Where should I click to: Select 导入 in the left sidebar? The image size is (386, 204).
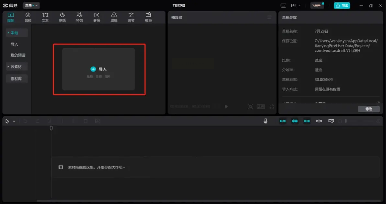[x=14, y=44]
